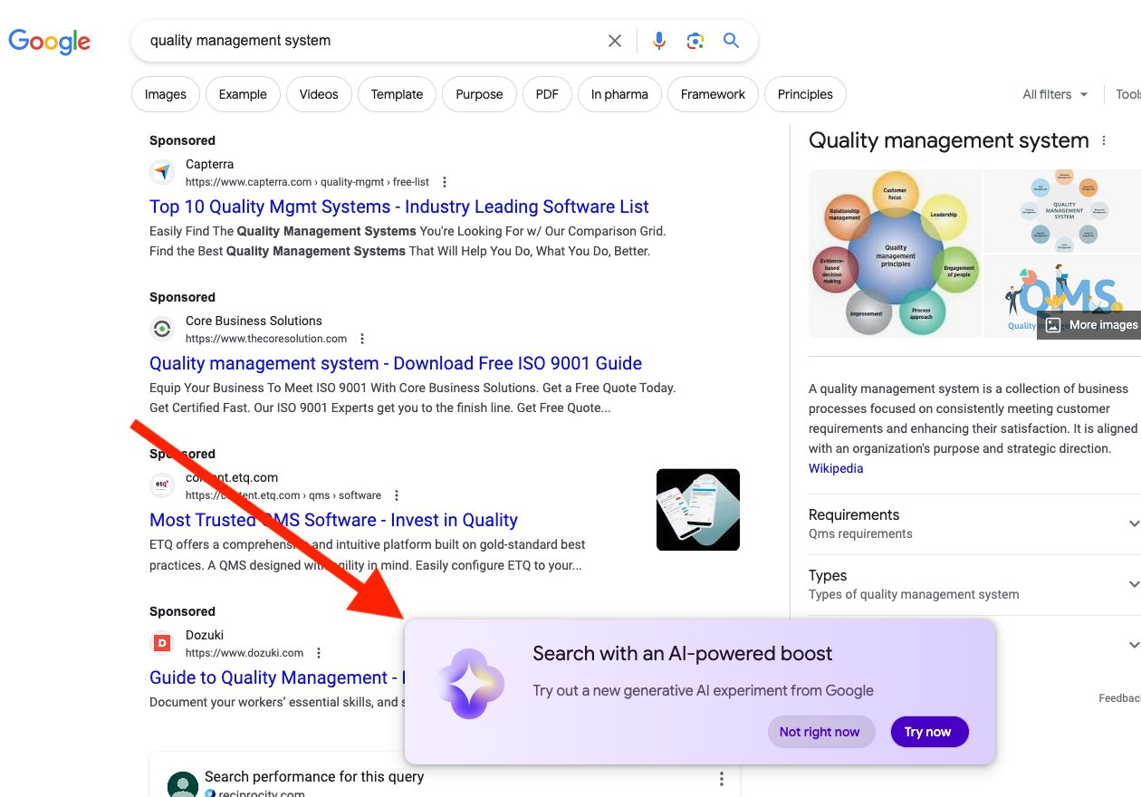Clear the search box with the X icon
1141x797 pixels.
point(615,41)
